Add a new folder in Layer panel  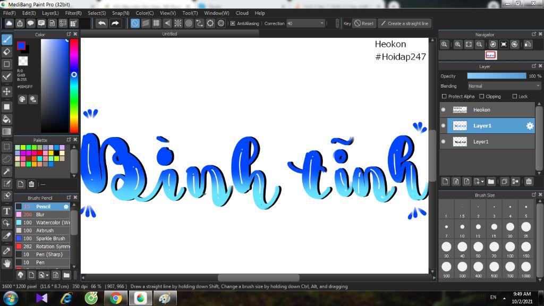[x=491, y=182]
